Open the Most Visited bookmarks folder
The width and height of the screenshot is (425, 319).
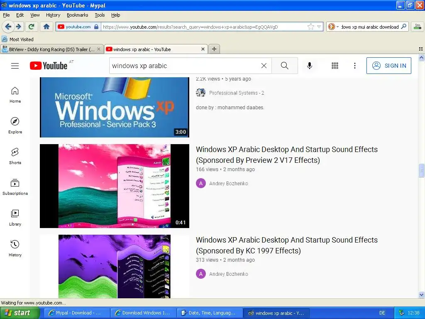coord(18,39)
